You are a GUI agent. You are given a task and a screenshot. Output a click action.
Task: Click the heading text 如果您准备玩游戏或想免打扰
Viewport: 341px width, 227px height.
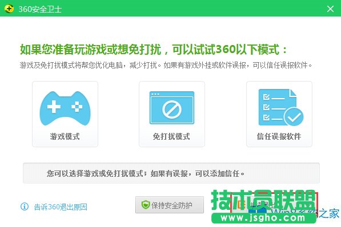click(x=90, y=50)
